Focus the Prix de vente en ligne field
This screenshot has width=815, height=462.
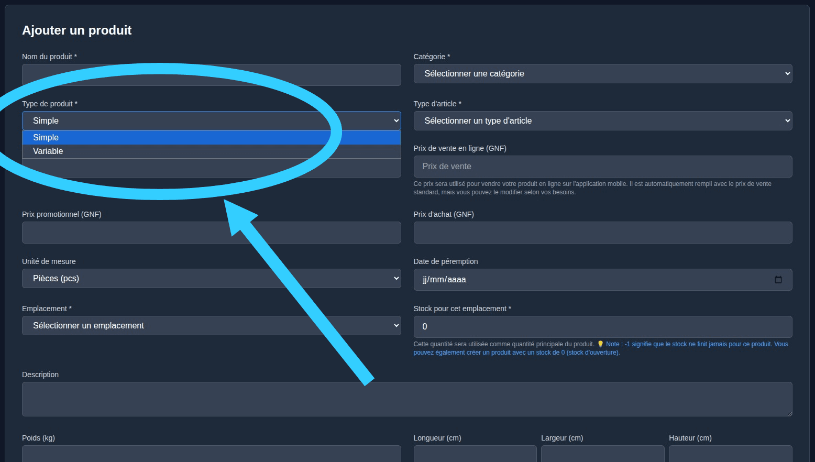(602, 167)
